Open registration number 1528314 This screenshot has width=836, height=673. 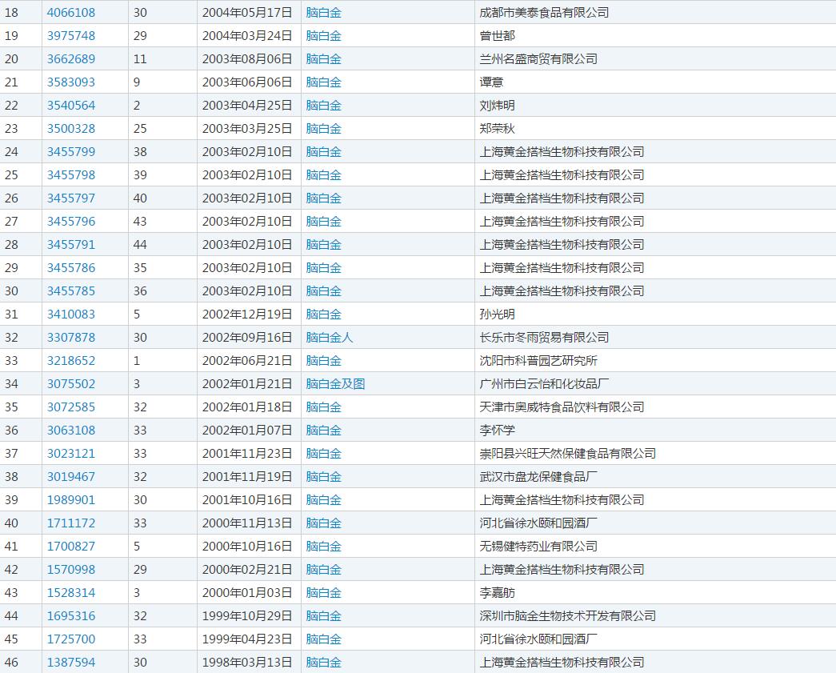[x=71, y=592]
